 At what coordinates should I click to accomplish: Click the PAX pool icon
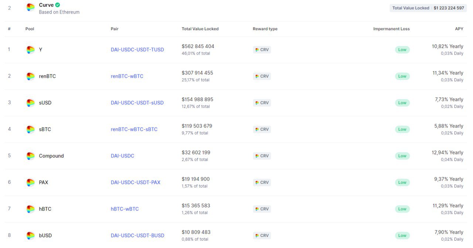tap(30, 182)
